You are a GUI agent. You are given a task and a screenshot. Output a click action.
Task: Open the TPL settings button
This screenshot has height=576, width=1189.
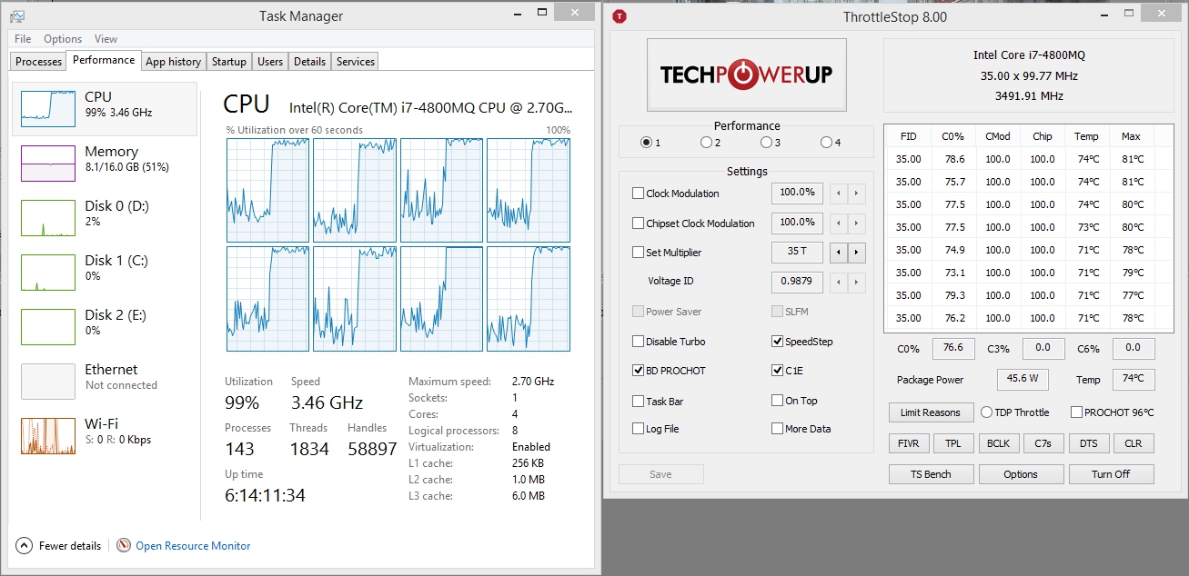pyautogui.click(x=952, y=443)
